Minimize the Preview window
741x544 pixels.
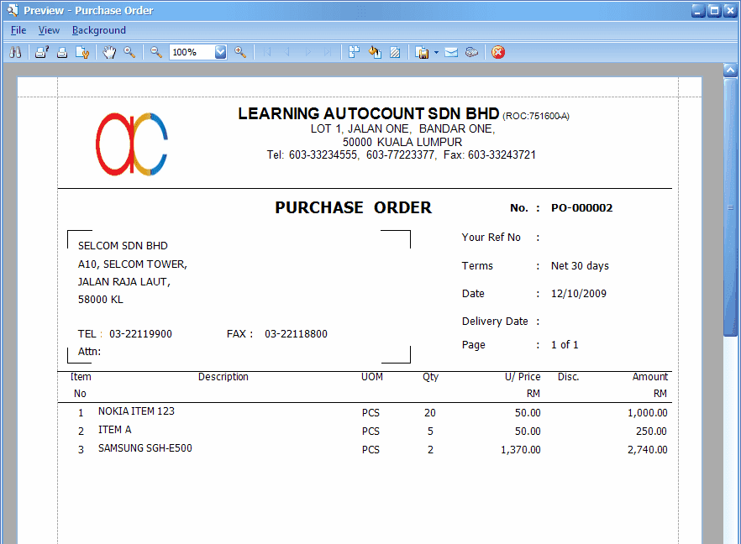[x=698, y=10]
